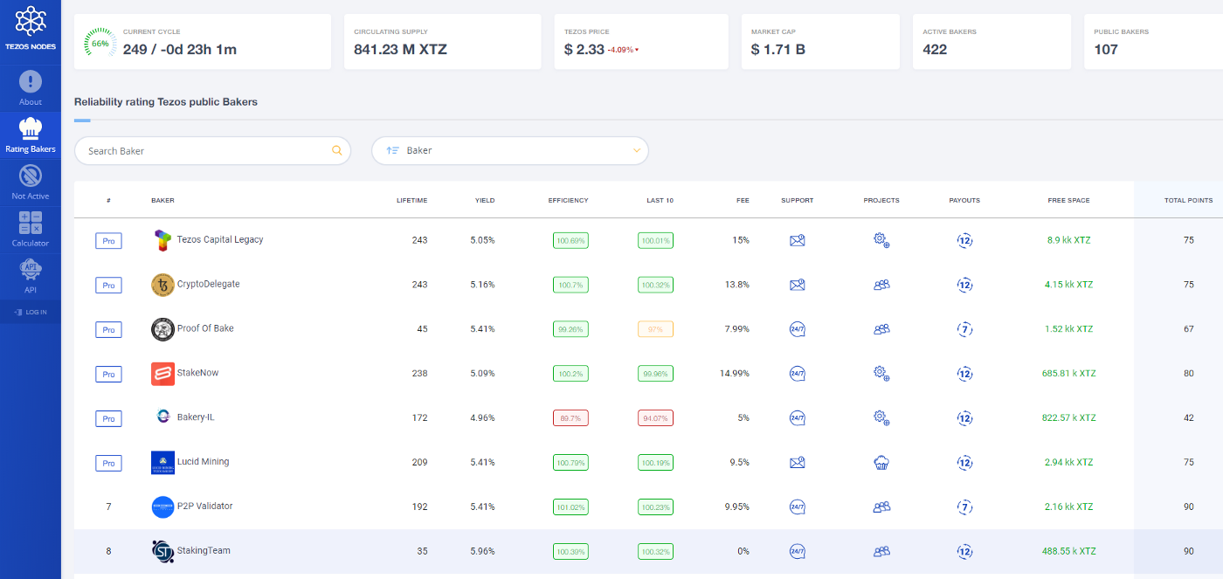Screen dimensions: 1223x579
Task: Click projects gear icon for Bakery-IL
Action: point(881,418)
